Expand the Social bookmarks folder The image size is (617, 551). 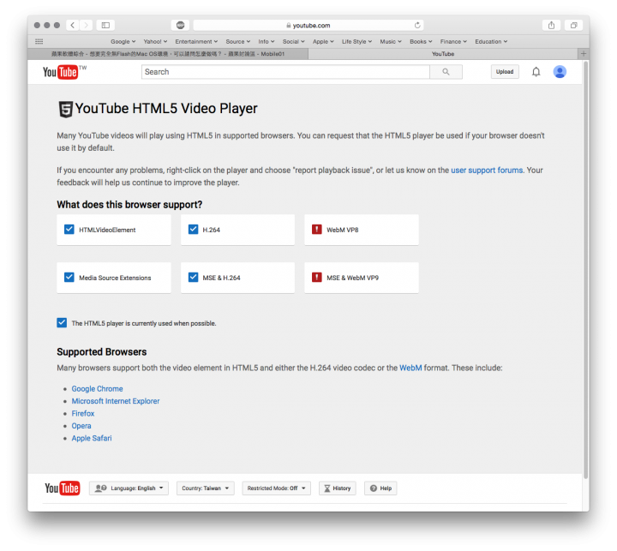(x=294, y=41)
